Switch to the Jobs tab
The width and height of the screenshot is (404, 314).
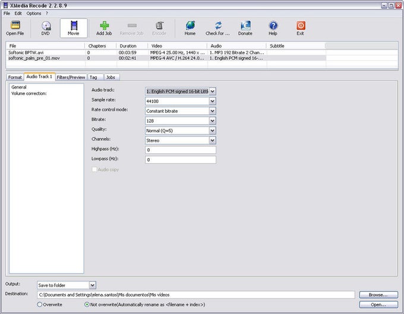tap(111, 77)
